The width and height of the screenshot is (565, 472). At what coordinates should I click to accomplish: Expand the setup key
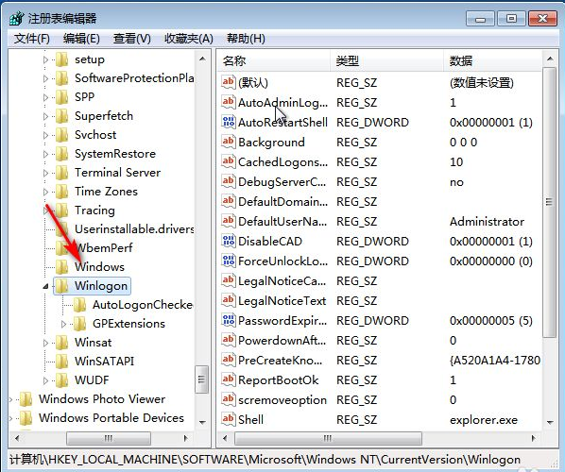pos(45,59)
